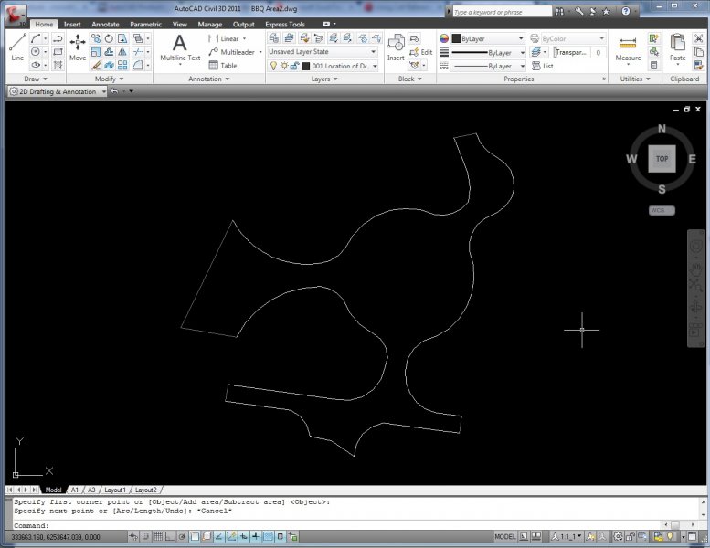Open the Layout1 tab
Screen dimensions: 710x548
coord(114,490)
